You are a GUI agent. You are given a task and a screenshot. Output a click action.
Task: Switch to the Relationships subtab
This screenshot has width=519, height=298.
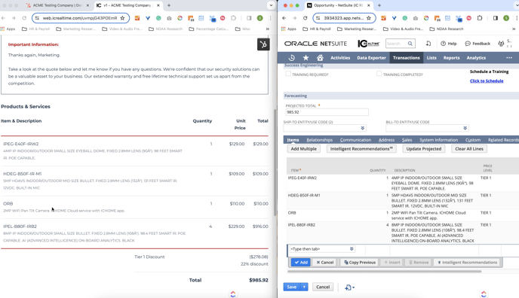coord(319,140)
